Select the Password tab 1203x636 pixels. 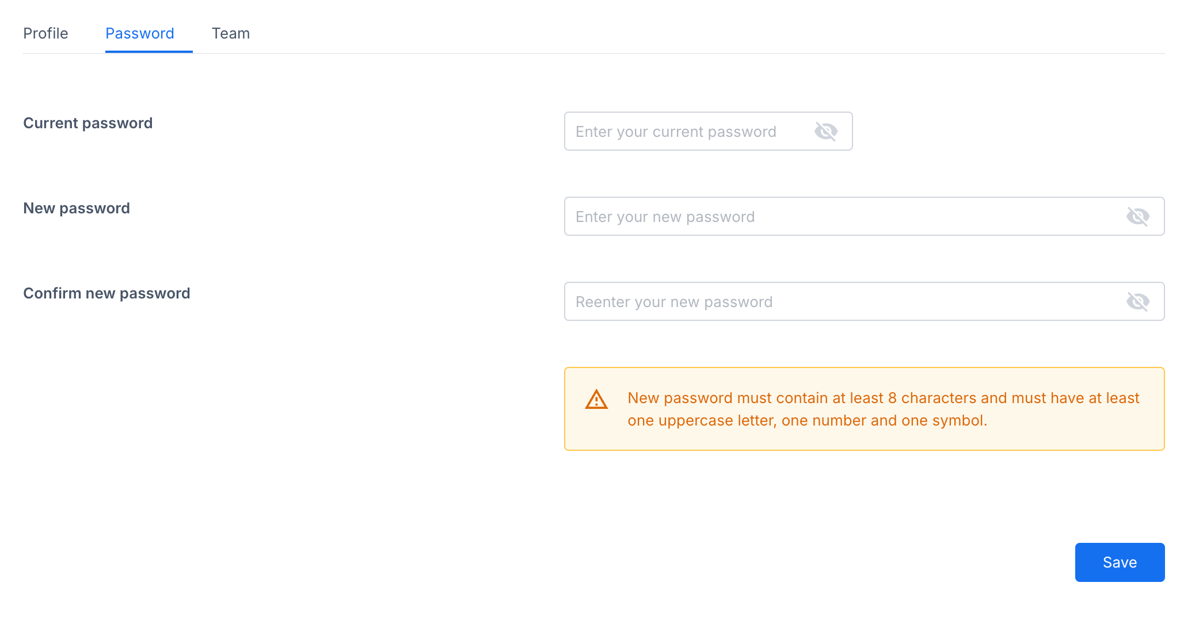pos(140,33)
